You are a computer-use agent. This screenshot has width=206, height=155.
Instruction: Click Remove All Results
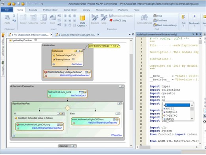121,16
